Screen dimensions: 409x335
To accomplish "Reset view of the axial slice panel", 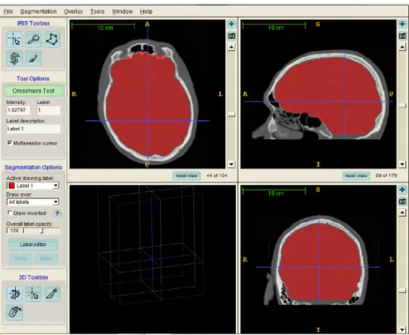I will (186, 175).
